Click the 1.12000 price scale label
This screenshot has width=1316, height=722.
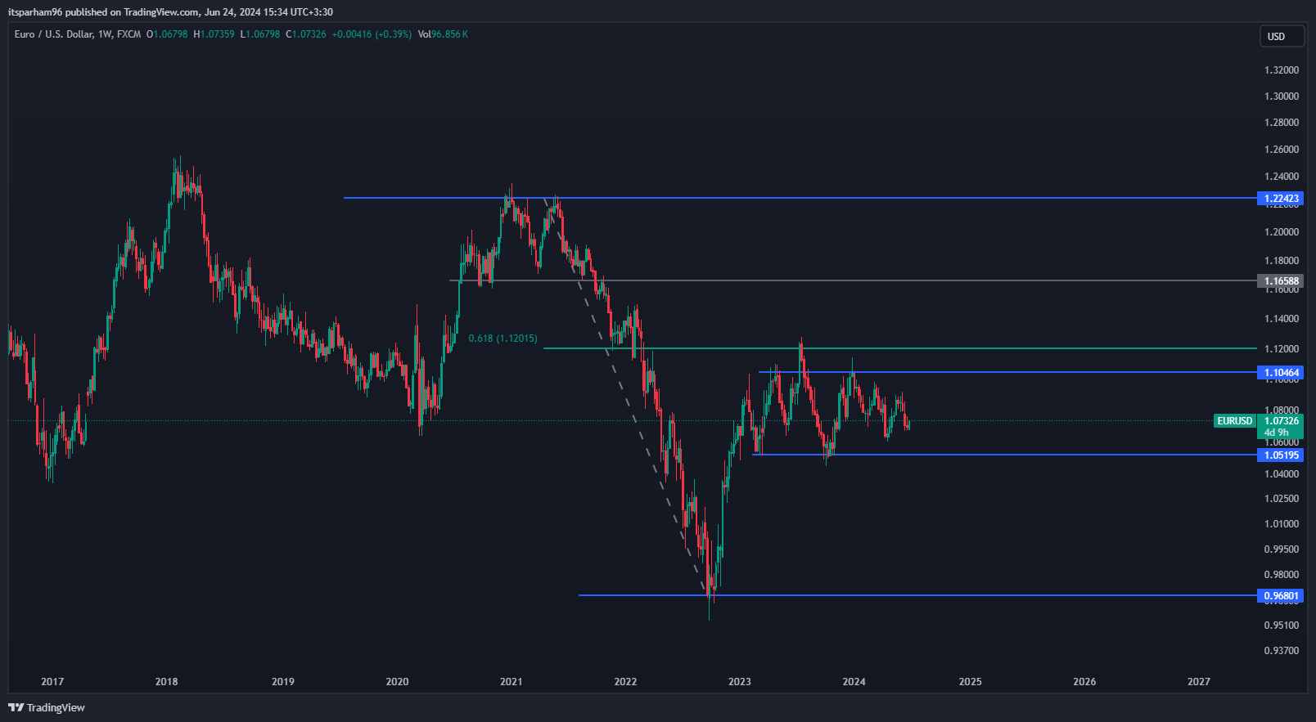1282,349
